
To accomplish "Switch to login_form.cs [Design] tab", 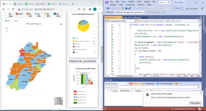I will pos(132,18).
